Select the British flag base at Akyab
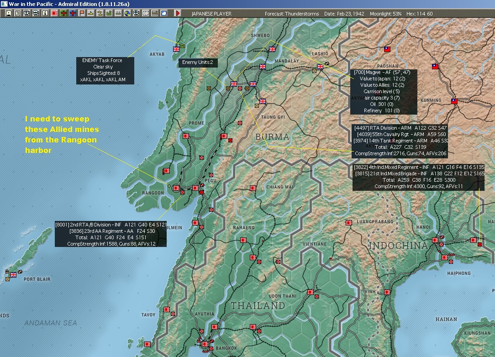 coord(176,49)
